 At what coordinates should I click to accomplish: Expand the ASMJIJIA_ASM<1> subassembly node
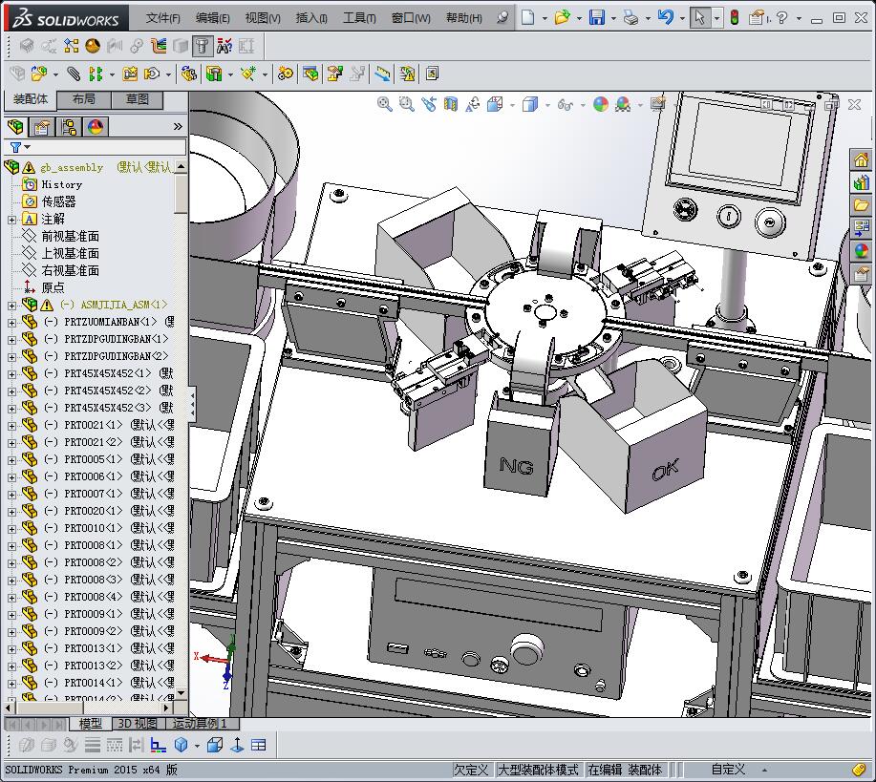tap(11, 305)
